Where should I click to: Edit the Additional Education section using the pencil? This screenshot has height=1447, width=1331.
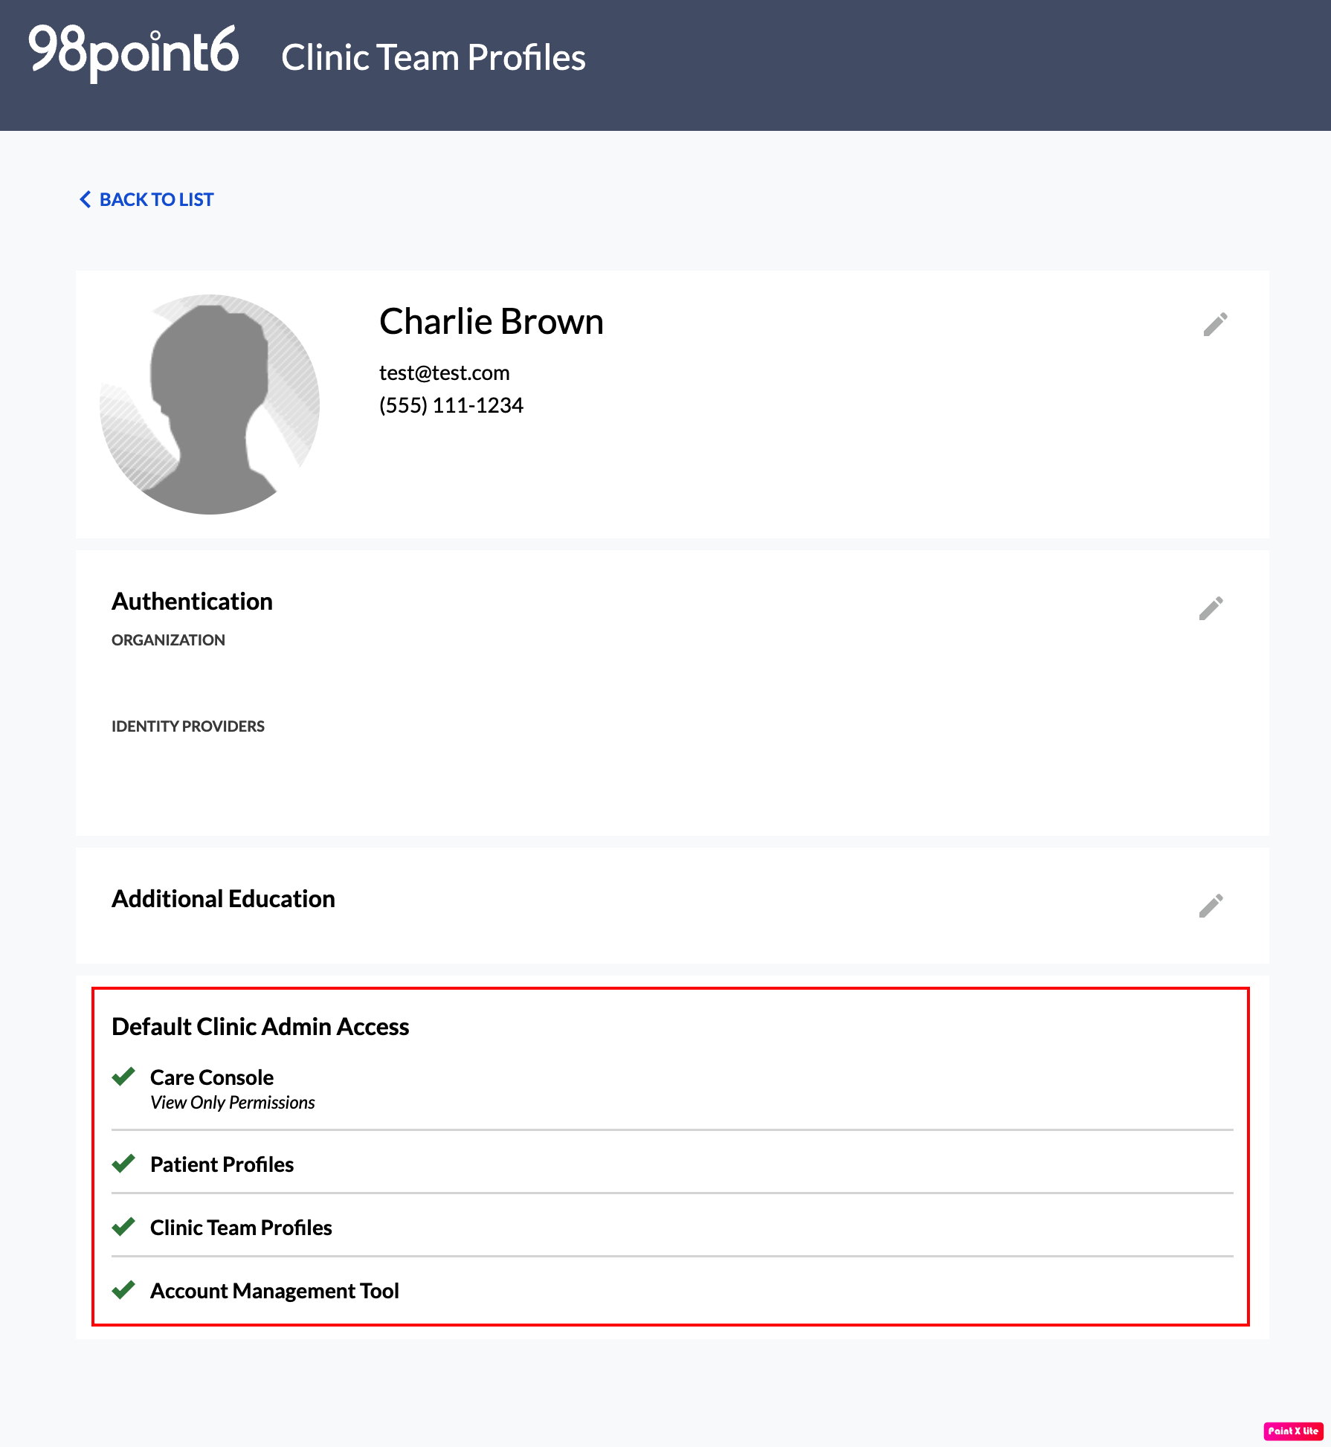(x=1211, y=906)
